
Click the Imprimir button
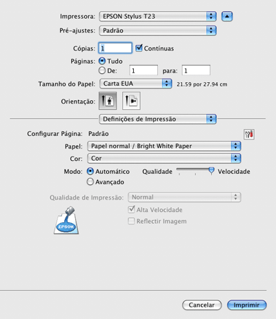pyautogui.click(x=247, y=305)
